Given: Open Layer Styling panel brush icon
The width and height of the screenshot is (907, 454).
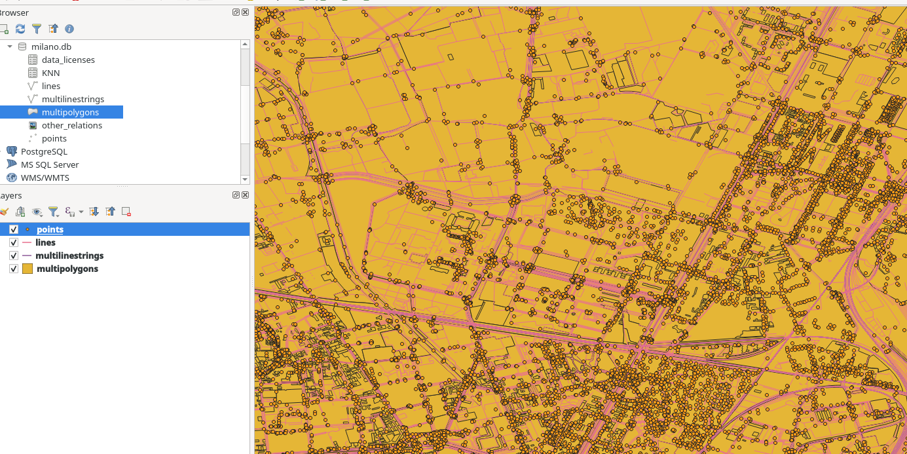Looking at the screenshot, I should (x=3, y=212).
